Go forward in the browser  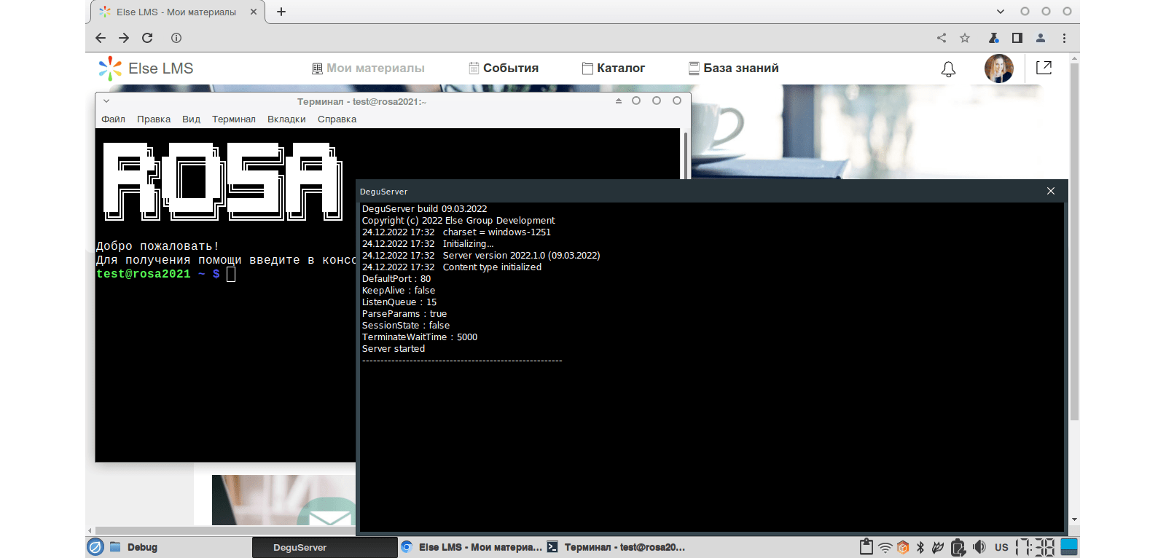[124, 38]
